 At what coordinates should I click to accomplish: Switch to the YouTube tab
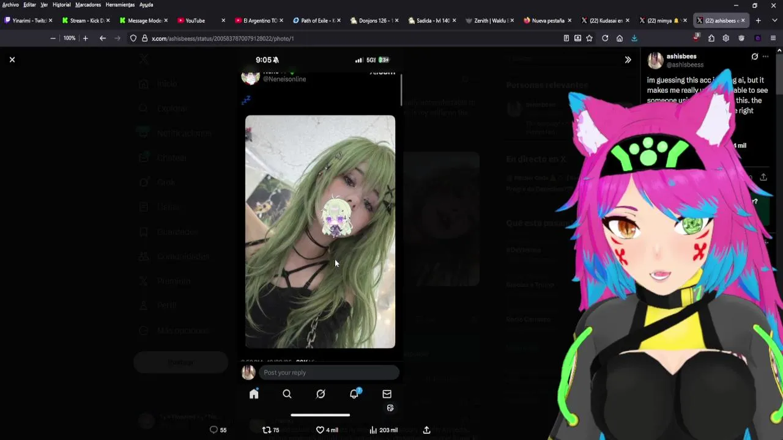(x=201, y=20)
